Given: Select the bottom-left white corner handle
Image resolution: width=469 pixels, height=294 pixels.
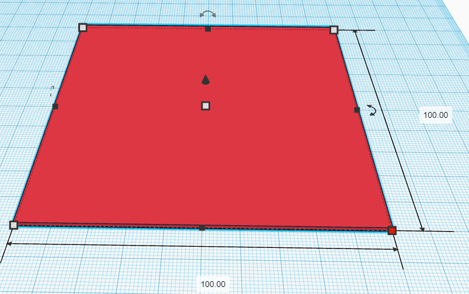Looking at the screenshot, I should (14, 225).
